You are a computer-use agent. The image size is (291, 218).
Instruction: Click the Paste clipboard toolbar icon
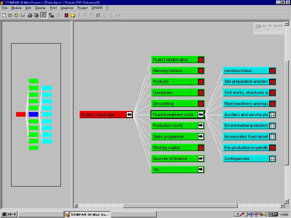point(98,15)
